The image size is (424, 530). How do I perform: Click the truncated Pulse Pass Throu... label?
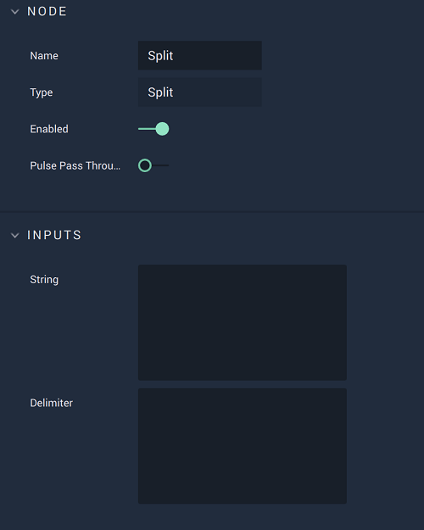75,165
